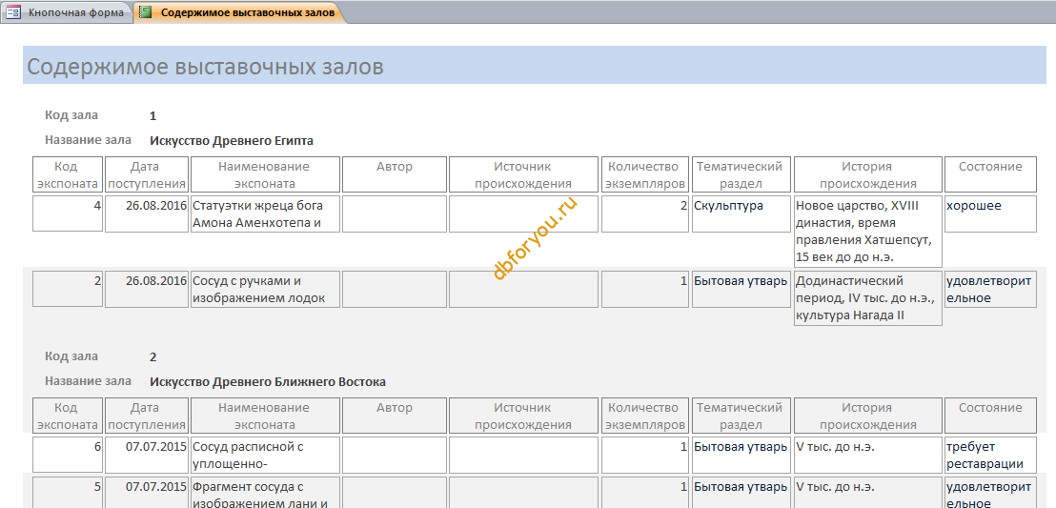
Task: Click date cell 26.08.2016 for exhibit 4
Action: (x=147, y=213)
